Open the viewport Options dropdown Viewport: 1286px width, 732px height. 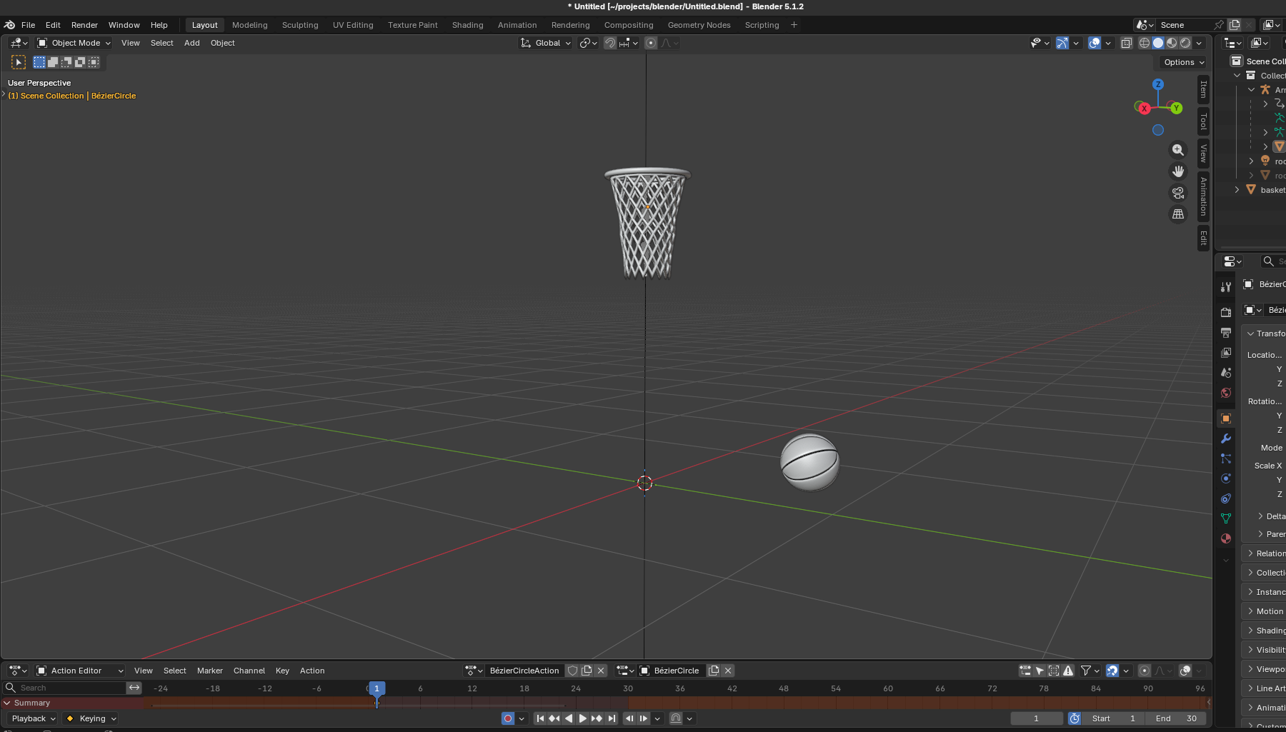1183,62
